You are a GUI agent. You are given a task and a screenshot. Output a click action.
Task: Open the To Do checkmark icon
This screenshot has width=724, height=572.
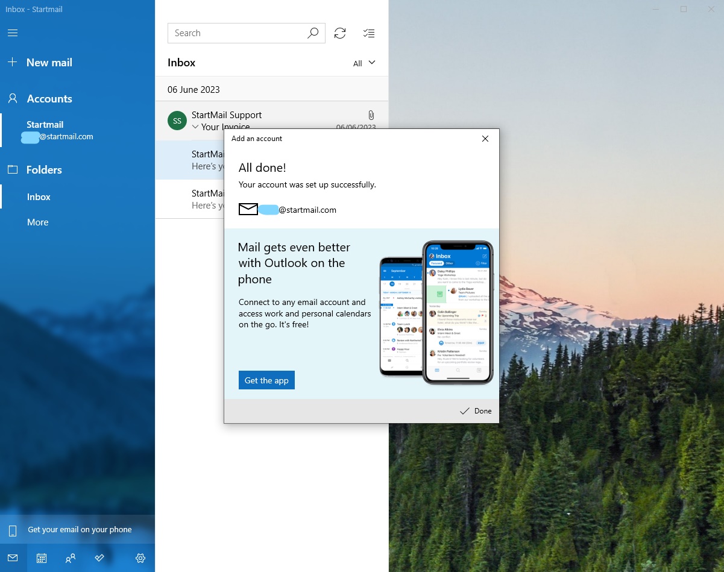tap(99, 558)
